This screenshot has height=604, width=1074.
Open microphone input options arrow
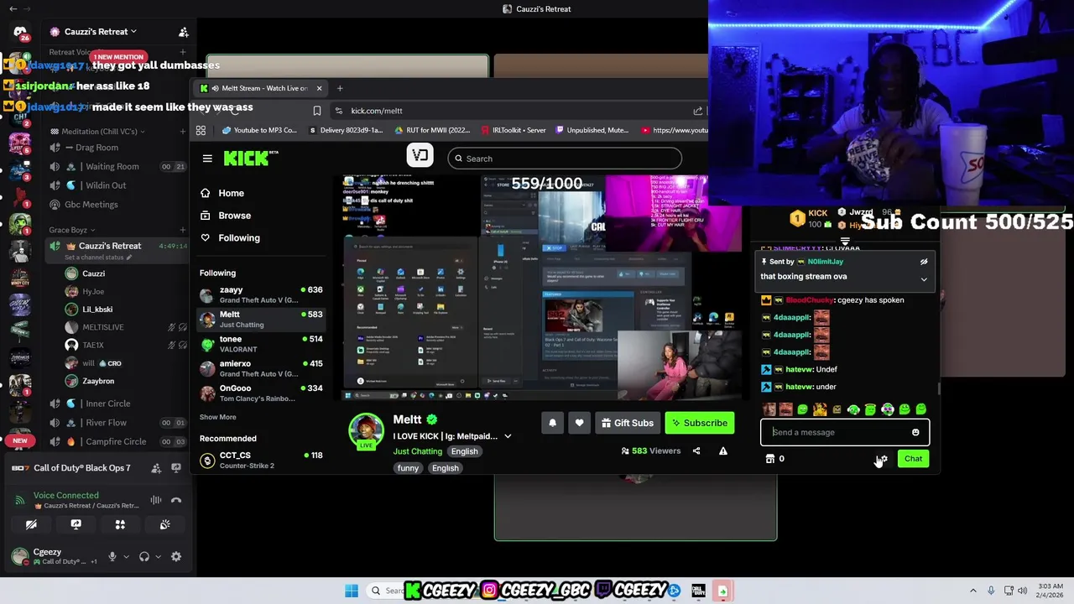[126, 556]
